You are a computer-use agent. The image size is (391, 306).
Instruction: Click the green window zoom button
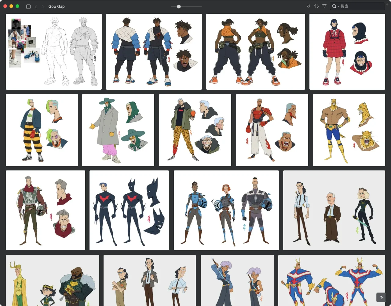pyautogui.click(x=17, y=6)
